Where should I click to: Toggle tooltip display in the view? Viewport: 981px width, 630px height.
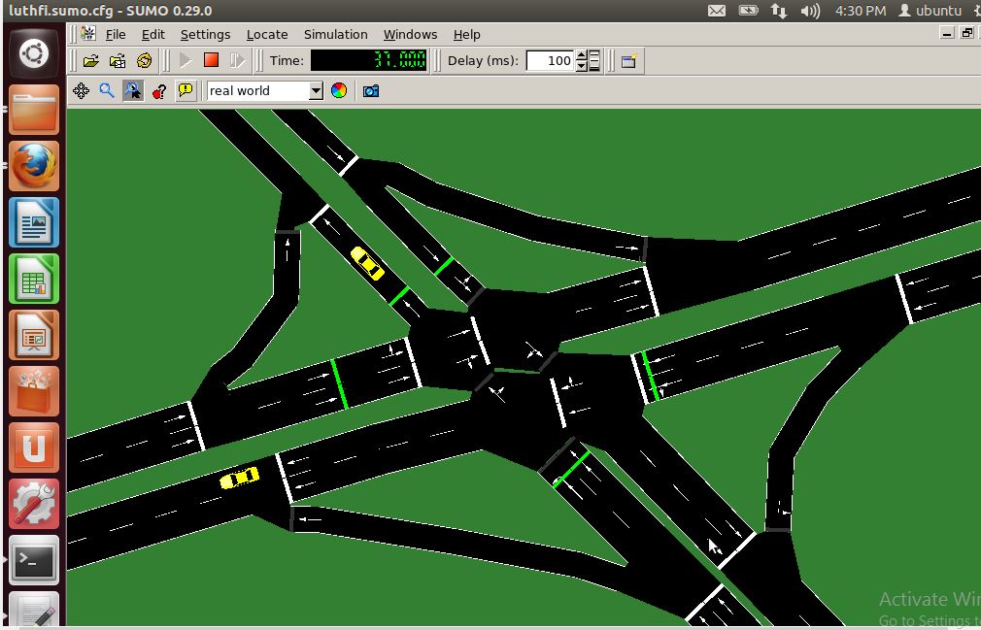coord(185,90)
